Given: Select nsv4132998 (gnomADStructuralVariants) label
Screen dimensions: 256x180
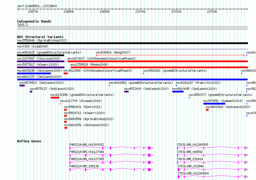Looking at the screenshot, I should [x=82, y=95].
